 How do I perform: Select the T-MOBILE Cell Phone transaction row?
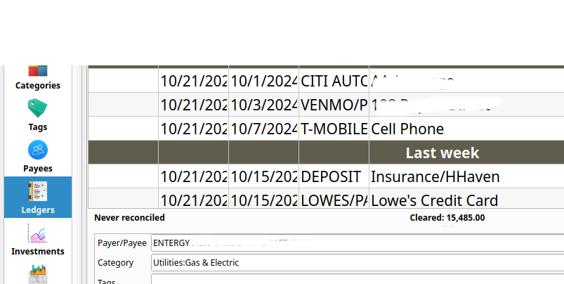click(326, 129)
